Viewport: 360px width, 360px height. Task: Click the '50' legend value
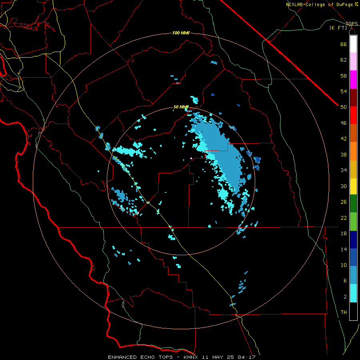coord(344,107)
